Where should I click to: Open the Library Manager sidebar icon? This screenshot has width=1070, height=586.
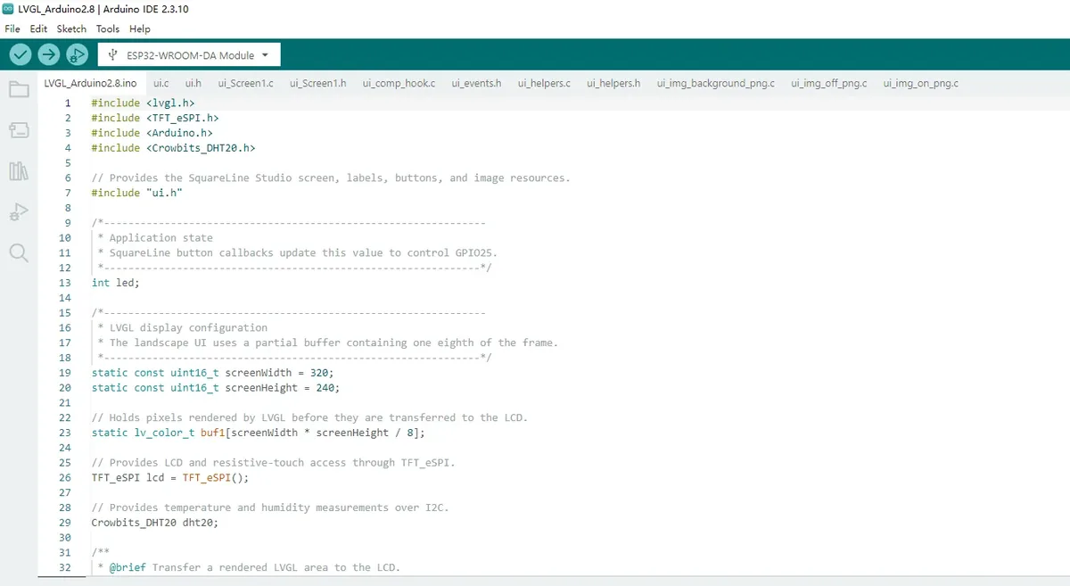coord(19,171)
